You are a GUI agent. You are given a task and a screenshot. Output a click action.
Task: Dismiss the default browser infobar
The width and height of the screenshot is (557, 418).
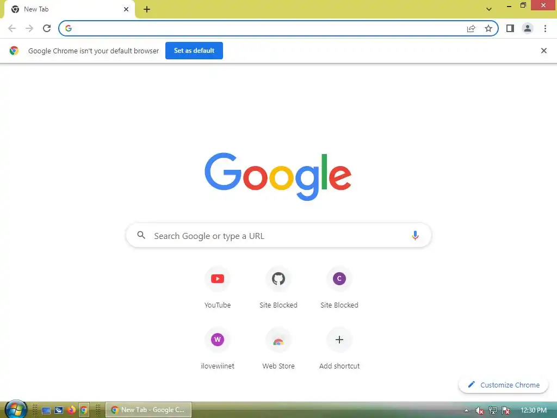(544, 51)
